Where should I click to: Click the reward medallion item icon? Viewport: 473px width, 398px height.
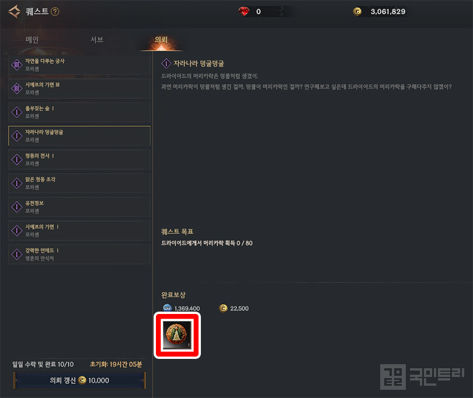177,336
